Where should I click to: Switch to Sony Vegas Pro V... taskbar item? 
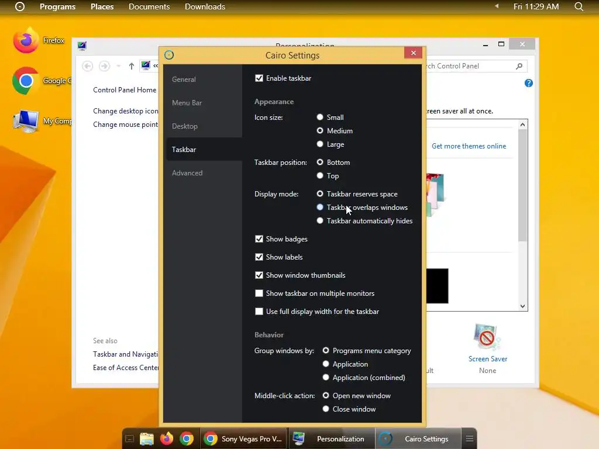pos(243,438)
